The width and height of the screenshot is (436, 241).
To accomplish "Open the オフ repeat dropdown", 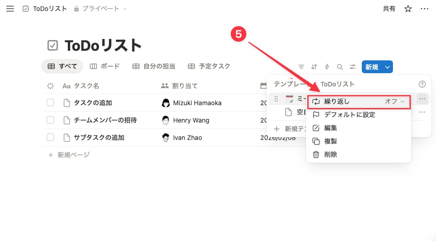I will tap(395, 102).
